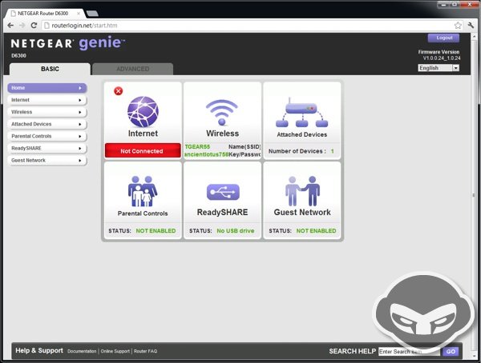
Task: Expand arrow on Home sidebar item
Action: pos(80,88)
